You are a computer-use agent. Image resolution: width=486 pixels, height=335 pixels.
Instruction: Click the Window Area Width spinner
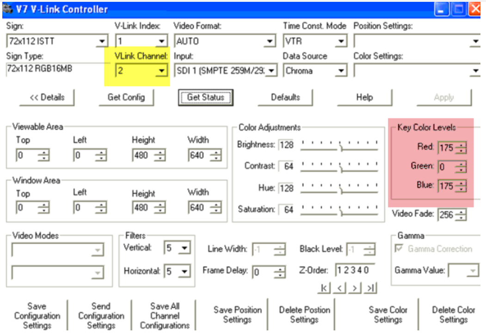(x=215, y=208)
